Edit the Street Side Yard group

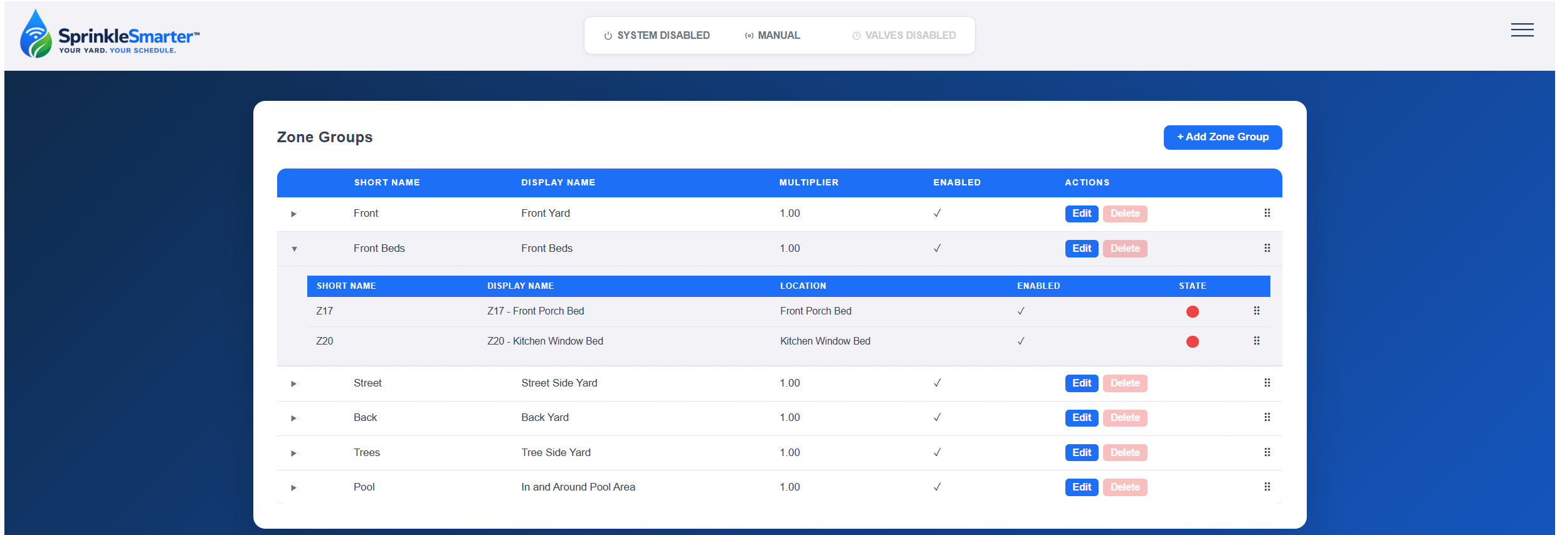coord(1081,383)
